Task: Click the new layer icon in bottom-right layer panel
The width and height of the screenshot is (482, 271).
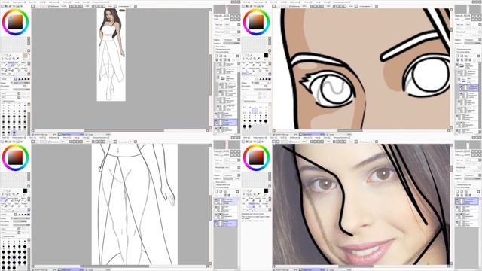Action: coord(457,192)
